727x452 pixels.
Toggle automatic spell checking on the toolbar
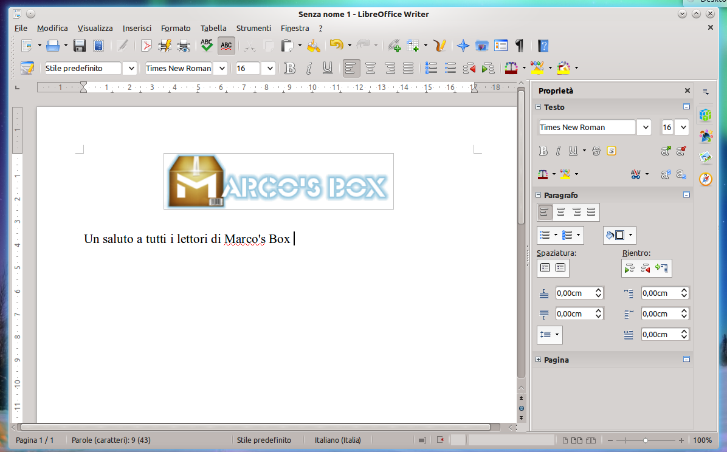[226, 46]
